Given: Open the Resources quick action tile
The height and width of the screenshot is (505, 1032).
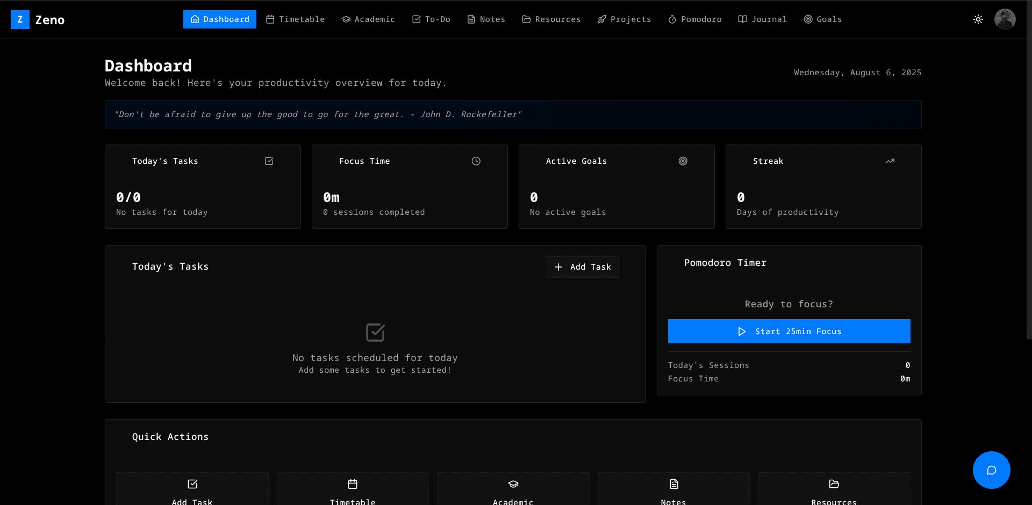Looking at the screenshot, I should coord(834,490).
